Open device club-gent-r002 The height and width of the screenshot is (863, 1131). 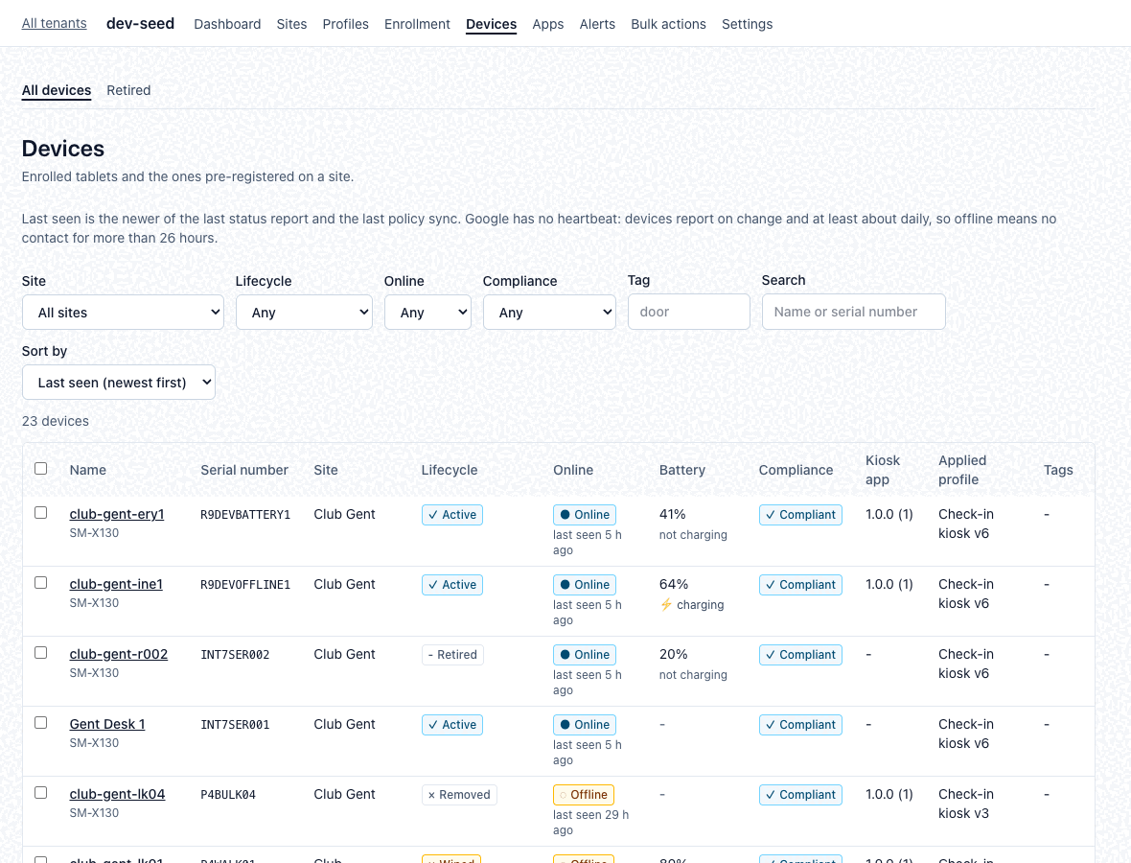coord(118,654)
